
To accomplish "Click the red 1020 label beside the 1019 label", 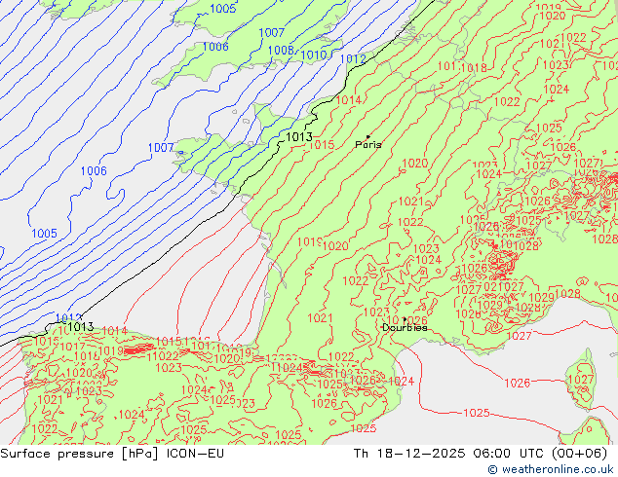I will pos(335,246).
